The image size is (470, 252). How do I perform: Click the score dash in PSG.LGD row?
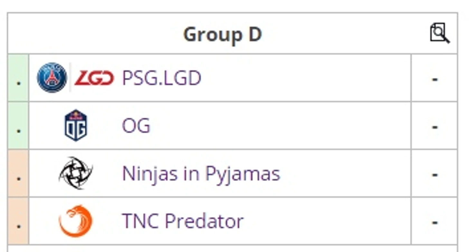(x=434, y=79)
